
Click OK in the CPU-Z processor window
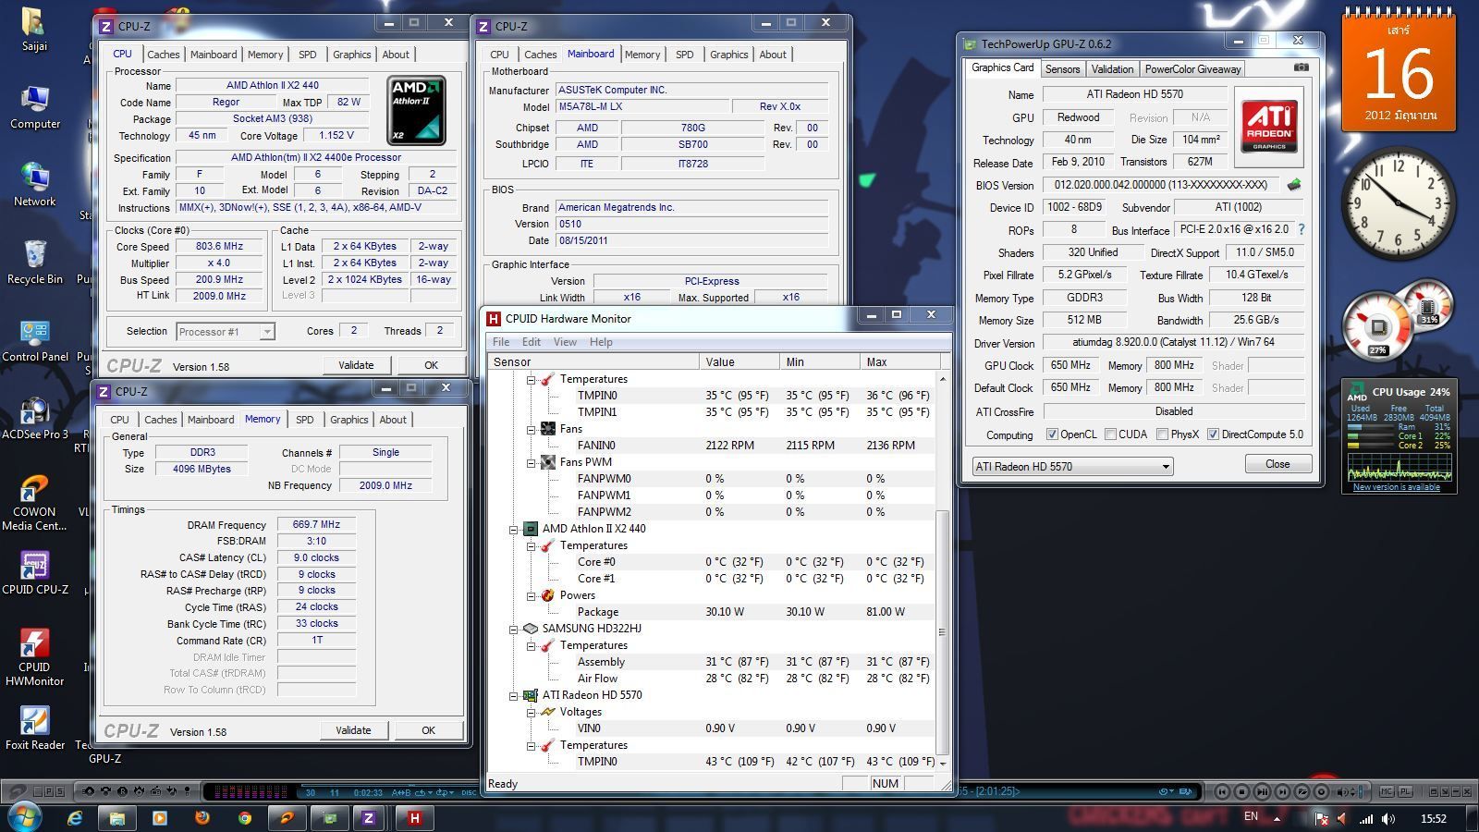coord(431,365)
